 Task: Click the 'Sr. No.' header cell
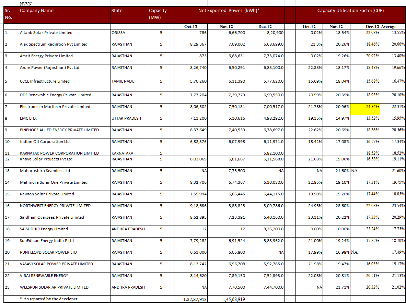tap(11, 15)
